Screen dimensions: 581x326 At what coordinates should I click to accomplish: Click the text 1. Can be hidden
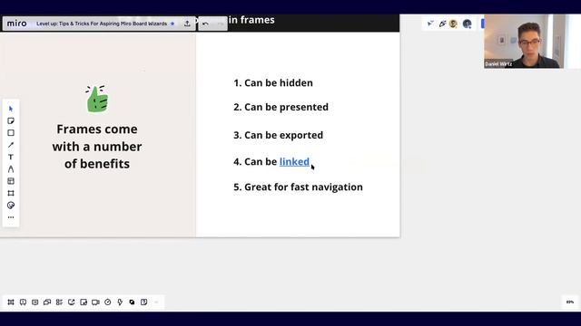click(273, 82)
